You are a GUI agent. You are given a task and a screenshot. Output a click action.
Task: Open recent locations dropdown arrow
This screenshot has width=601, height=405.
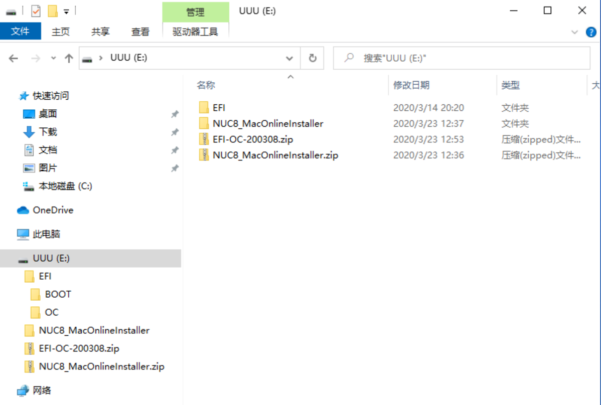coord(53,58)
